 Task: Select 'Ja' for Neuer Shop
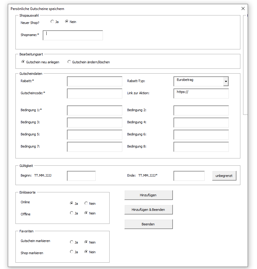[x=52, y=22]
